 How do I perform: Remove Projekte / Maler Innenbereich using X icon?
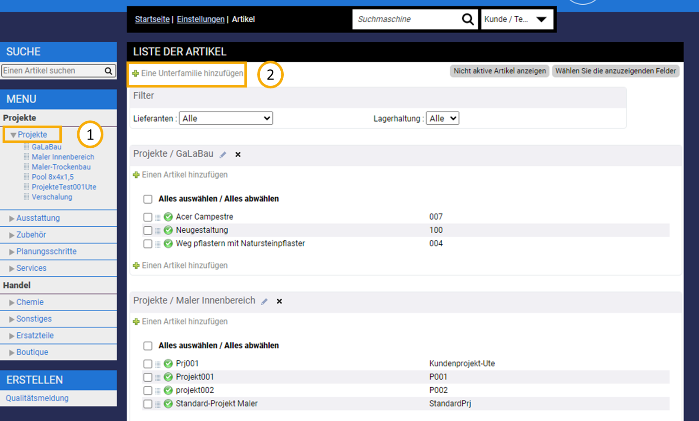tap(279, 301)
